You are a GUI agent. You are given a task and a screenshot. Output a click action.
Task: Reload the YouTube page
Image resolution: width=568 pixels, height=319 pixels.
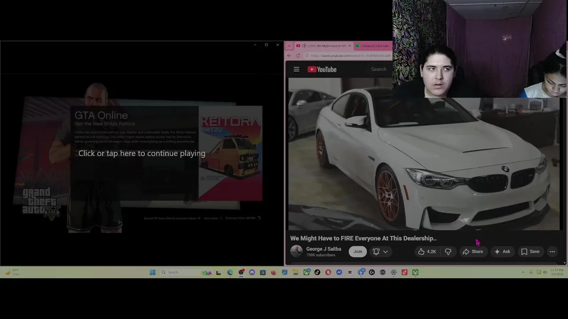click(298, 55)
